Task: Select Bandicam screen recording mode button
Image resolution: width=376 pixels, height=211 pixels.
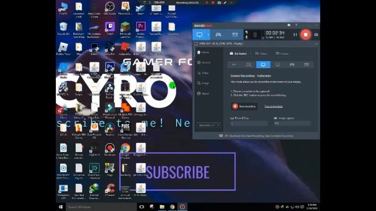Action: coord(200,35)
